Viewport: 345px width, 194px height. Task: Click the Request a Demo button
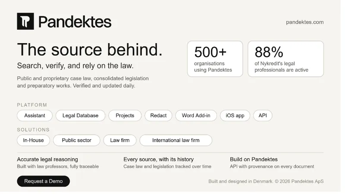pyautogui.click(x=44, y=181)
